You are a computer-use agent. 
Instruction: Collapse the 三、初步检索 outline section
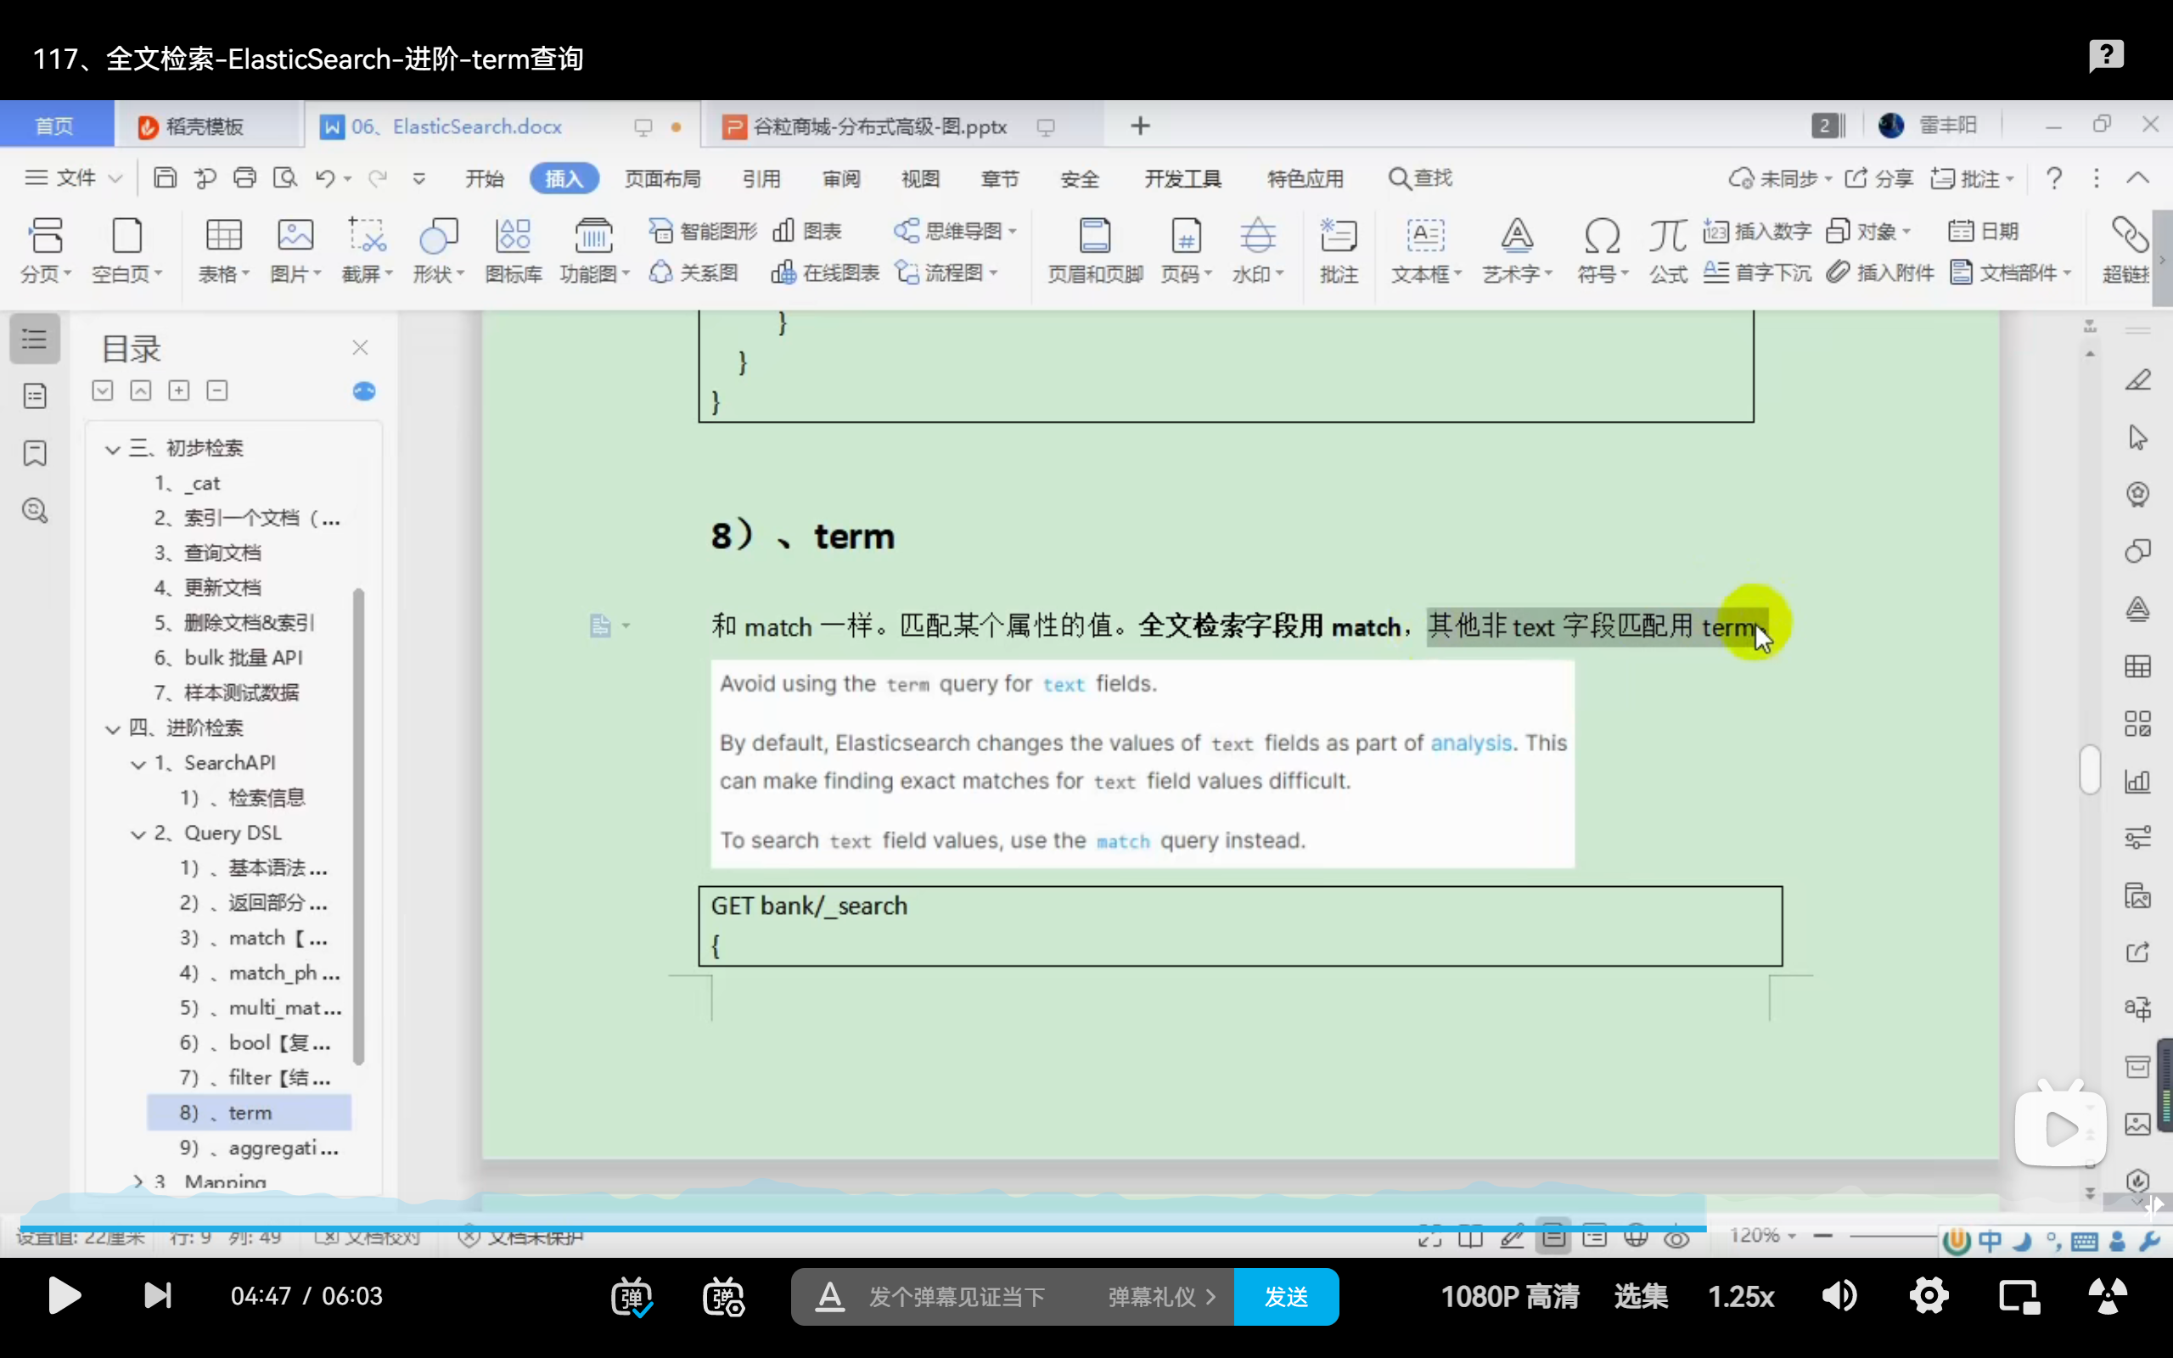112,449
